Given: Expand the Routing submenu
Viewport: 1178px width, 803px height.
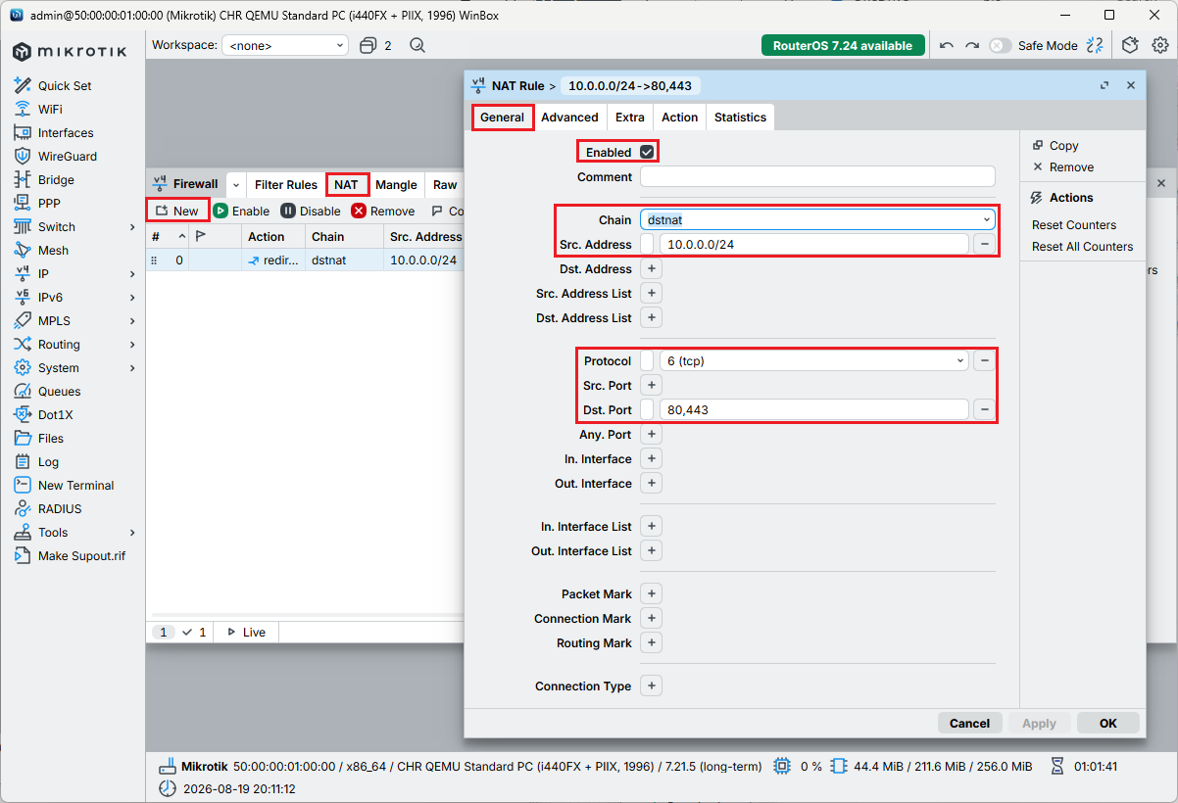Looking at the screenshot, I should 132,344.
